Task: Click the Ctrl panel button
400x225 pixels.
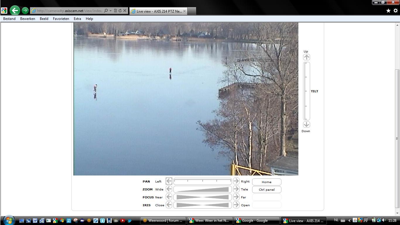Action: coord(266,190)
